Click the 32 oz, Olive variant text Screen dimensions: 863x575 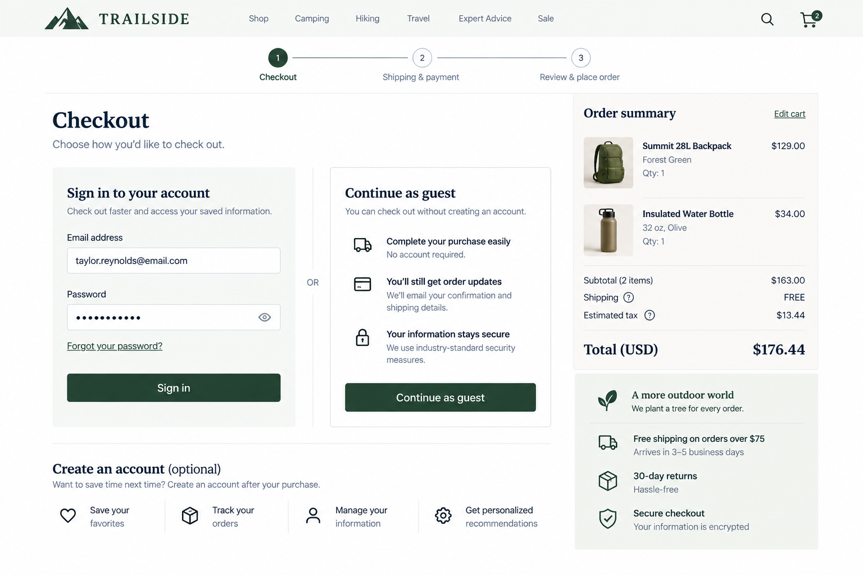point(665,228)
